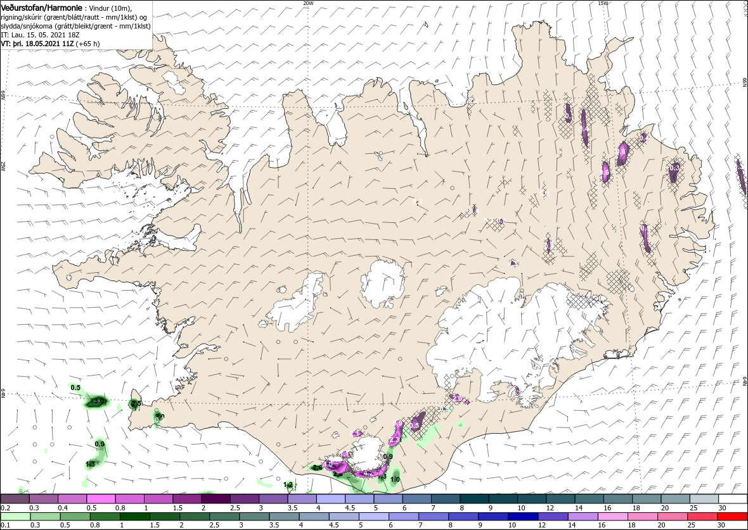The width and height of the screenshot is (748, 530).
Task: Pick the pale grey 25 mm snow-scale swatch
Action: [704, 499]
